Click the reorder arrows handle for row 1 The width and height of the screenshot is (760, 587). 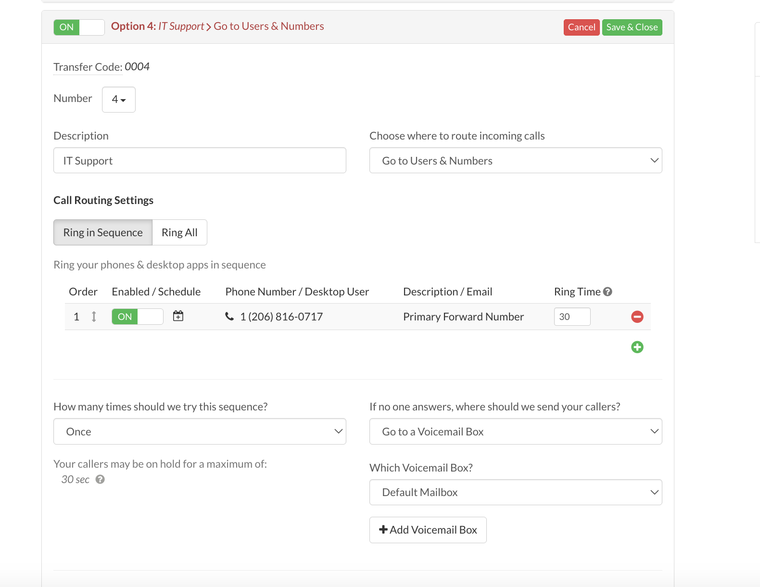click(x=94, y=317)
